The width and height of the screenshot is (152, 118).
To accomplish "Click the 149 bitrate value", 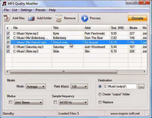I will point(132,38).
